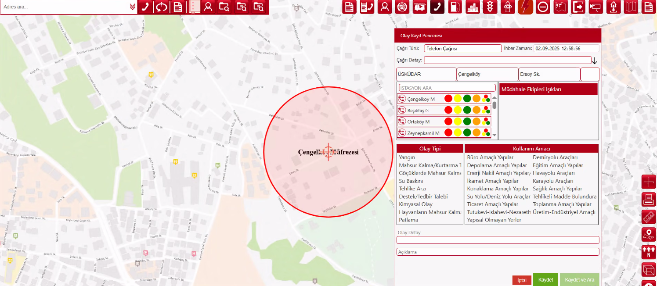This screenshot has height=286, width=657.
Task: Click the printer icon on right sidebar
Action: click(x=649, y=199)
